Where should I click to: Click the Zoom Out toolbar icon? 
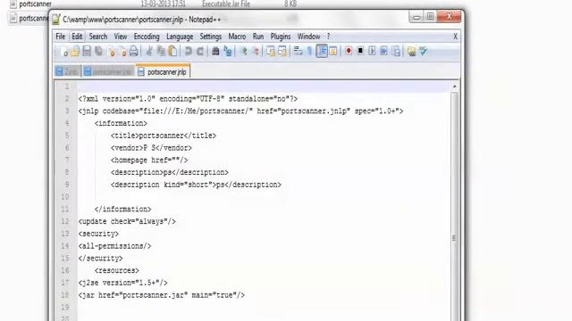pyautogui.click(x=256, y=52)
